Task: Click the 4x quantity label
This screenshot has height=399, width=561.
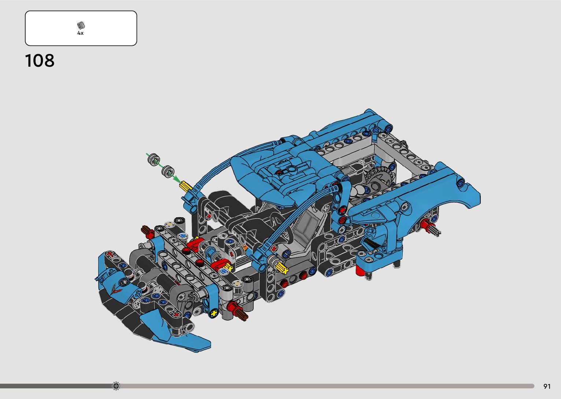Action: pyautogui.click(x=80, y=33)
